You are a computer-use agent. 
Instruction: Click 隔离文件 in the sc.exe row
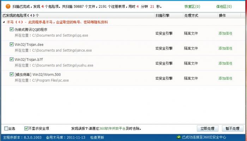[191, 78]
